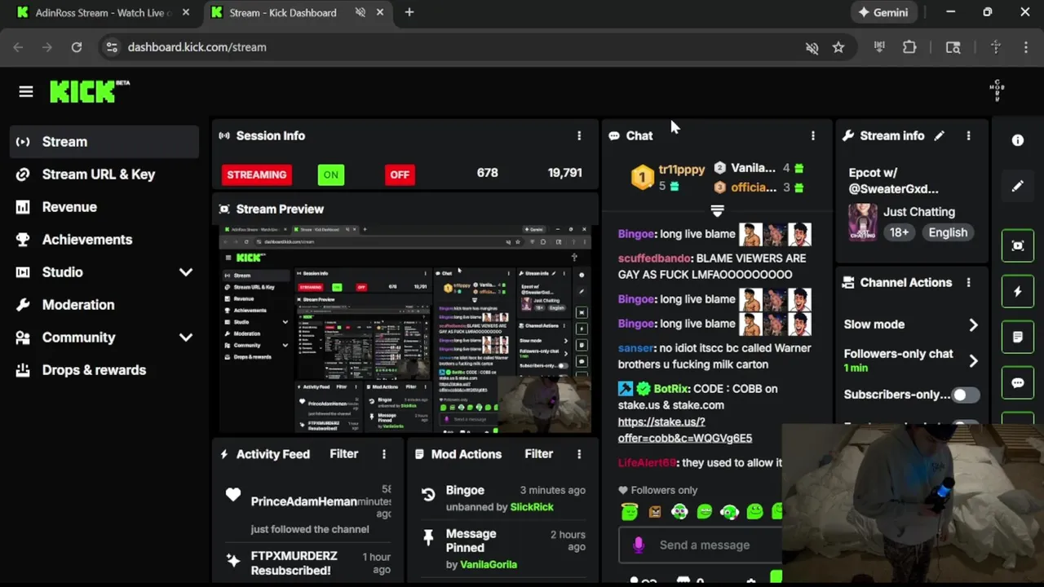1044x587 pixels.
Task: Click the 678 count in Session Info
Action: (x=488, y=173)
